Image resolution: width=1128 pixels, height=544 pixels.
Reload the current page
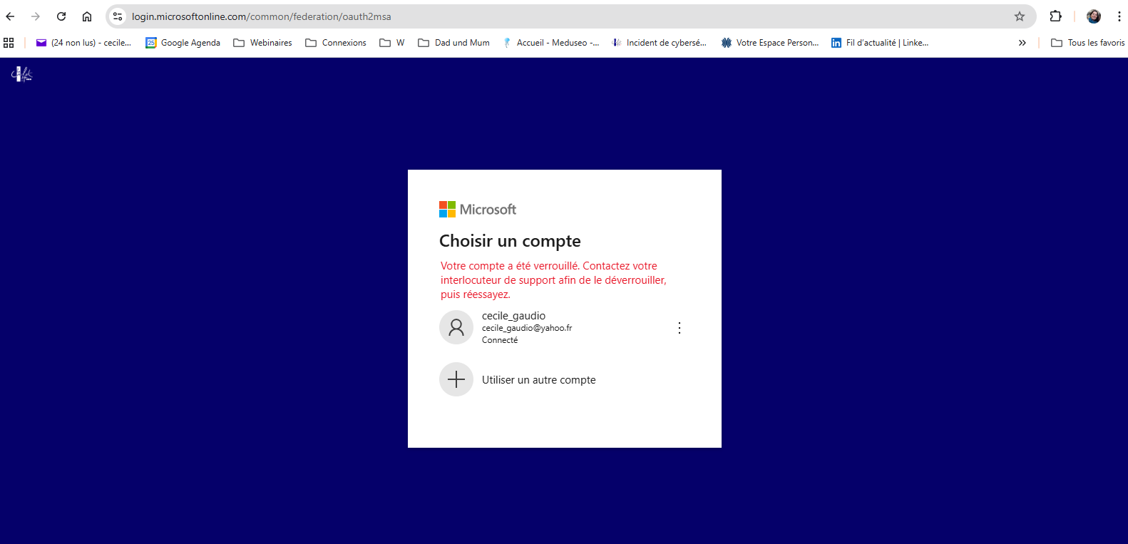[x=61, y=16]
